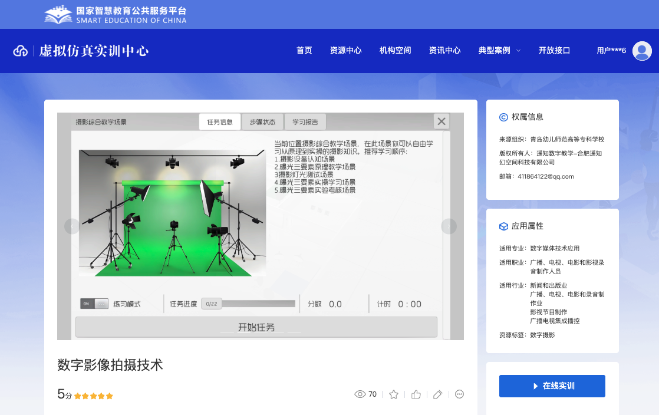Click the 开始任务 button in preview
This screenshot has width=659, height=415.
[256, 327]
